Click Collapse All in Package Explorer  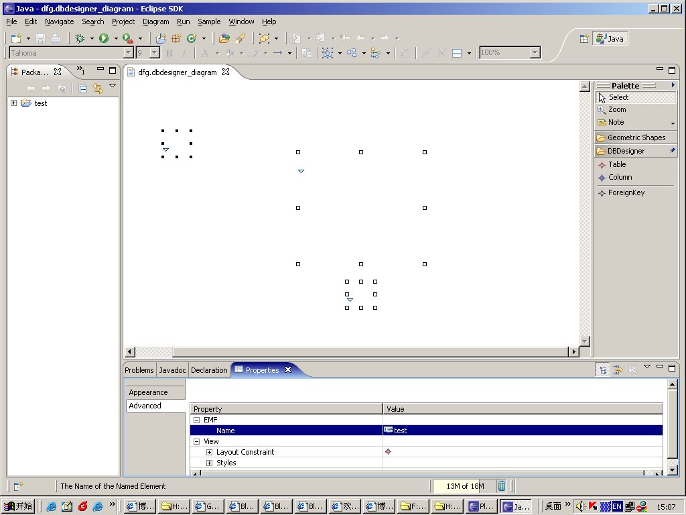(82, 89)
